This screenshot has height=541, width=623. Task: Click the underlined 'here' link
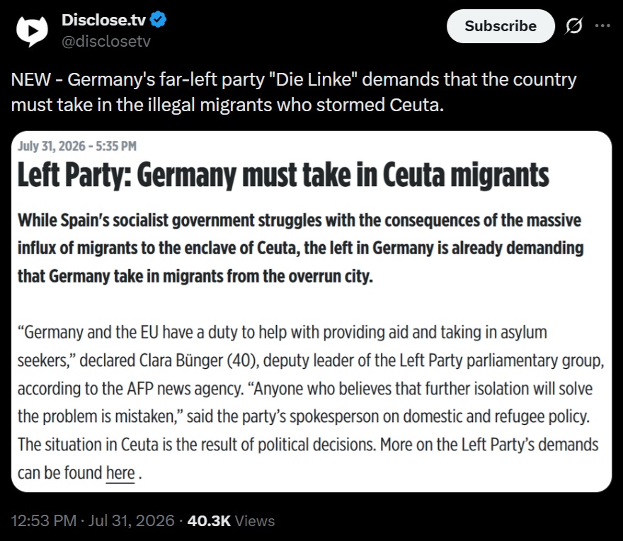point(120,473)
